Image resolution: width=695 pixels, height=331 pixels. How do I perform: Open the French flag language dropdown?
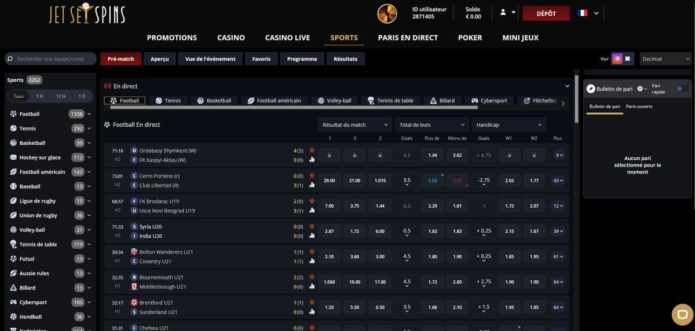588,13
